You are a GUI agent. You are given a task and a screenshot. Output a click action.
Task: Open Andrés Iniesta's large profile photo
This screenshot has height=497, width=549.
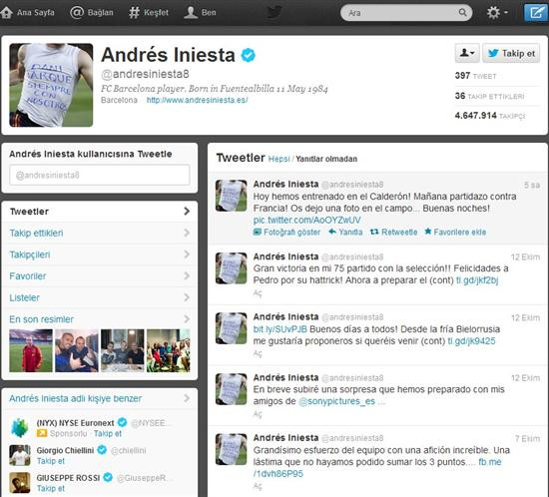51,85
